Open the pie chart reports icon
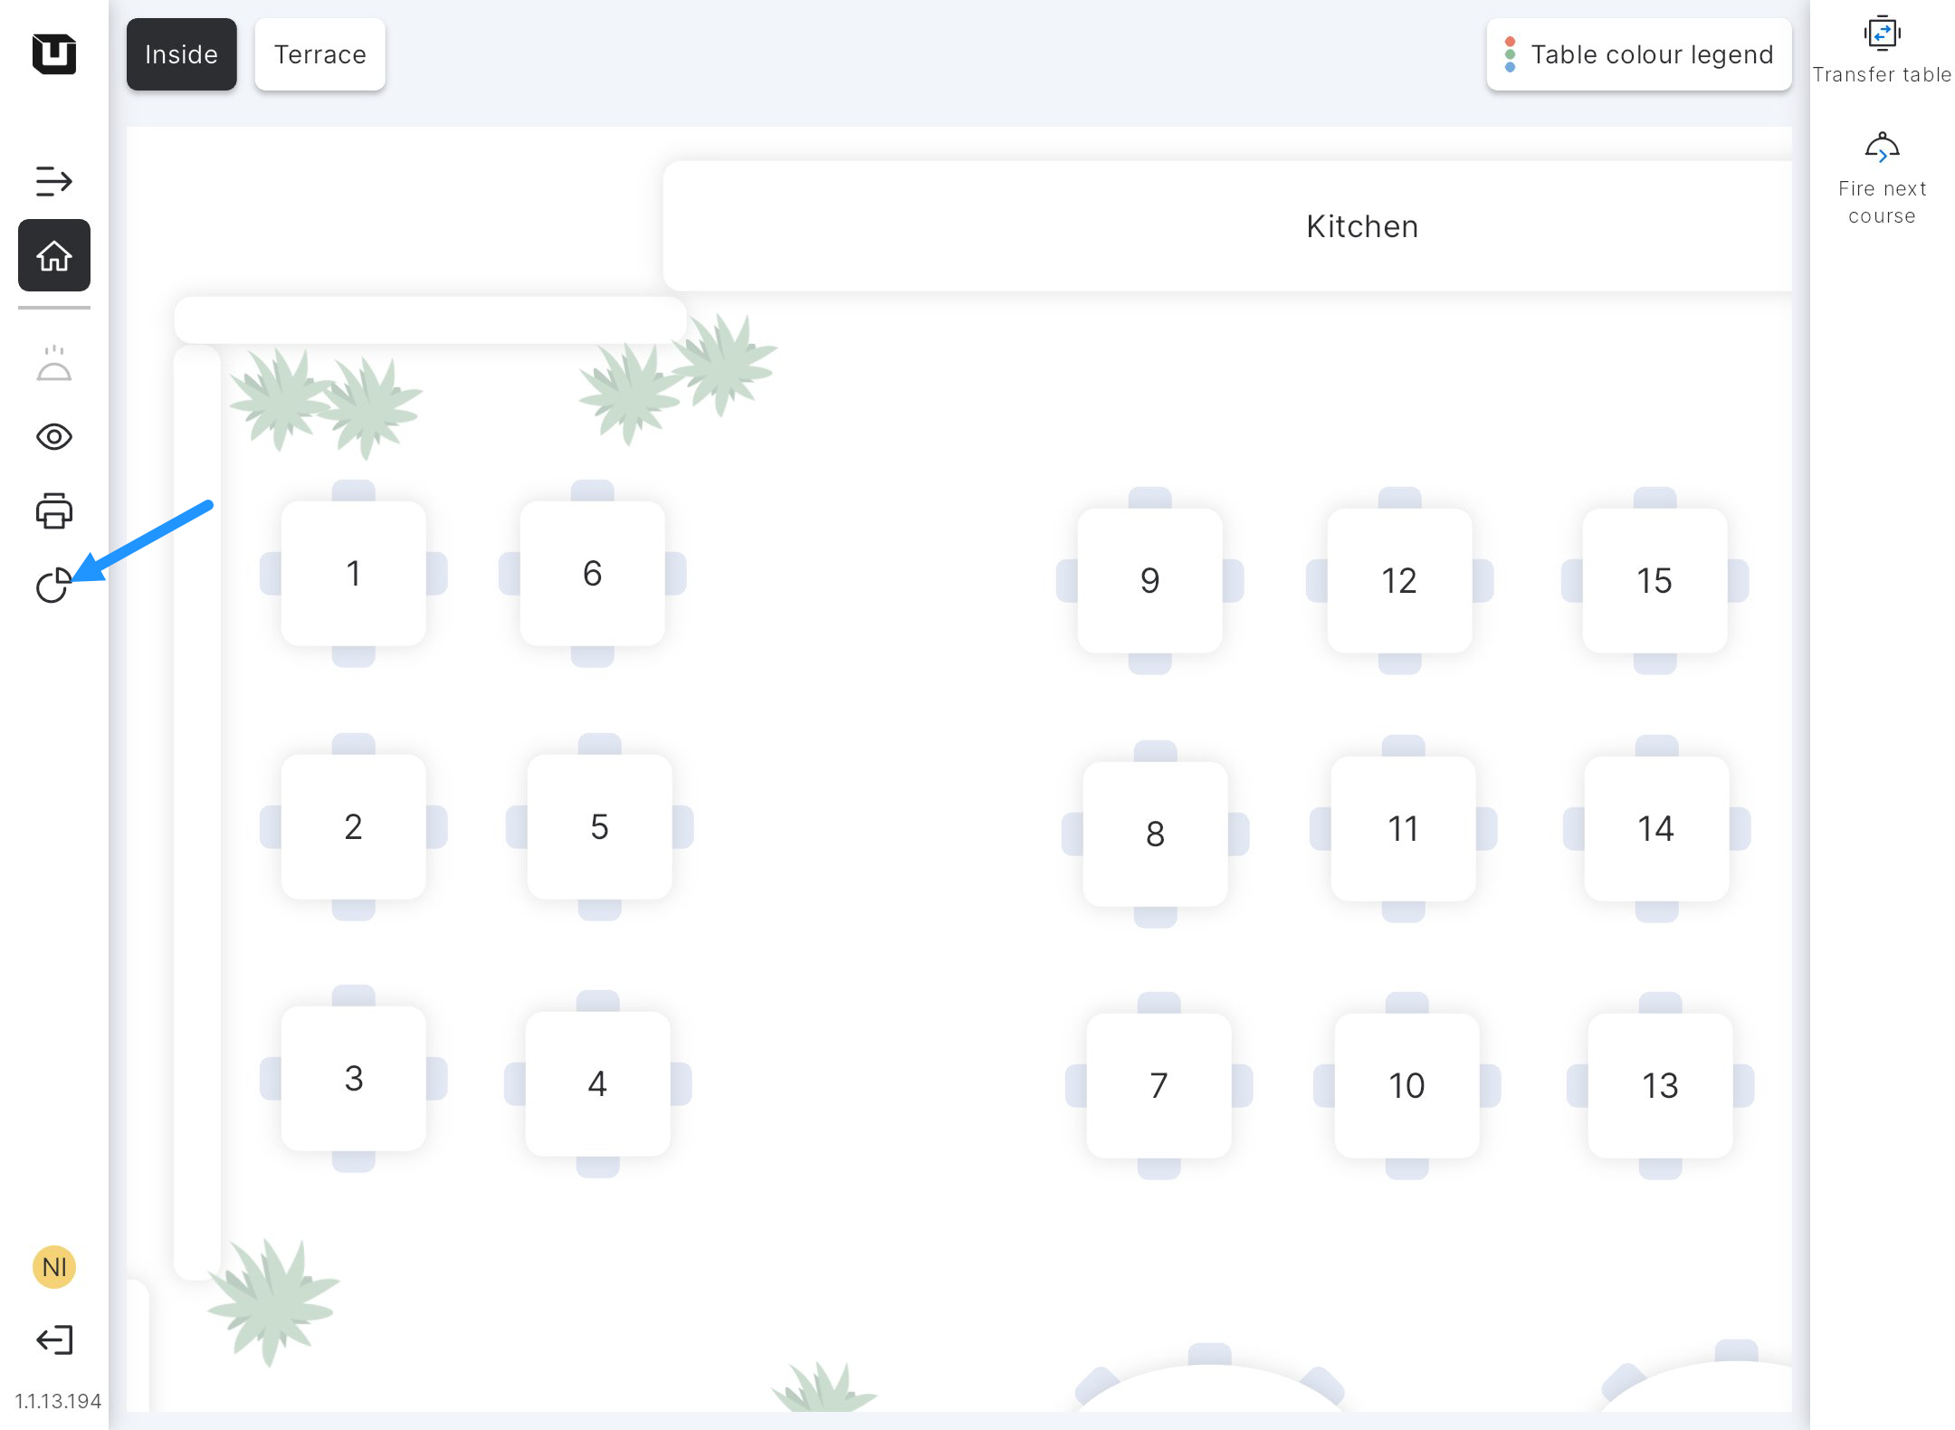Image resolution: width=1955 pixels, height=1430 pixels. point(53,586)
